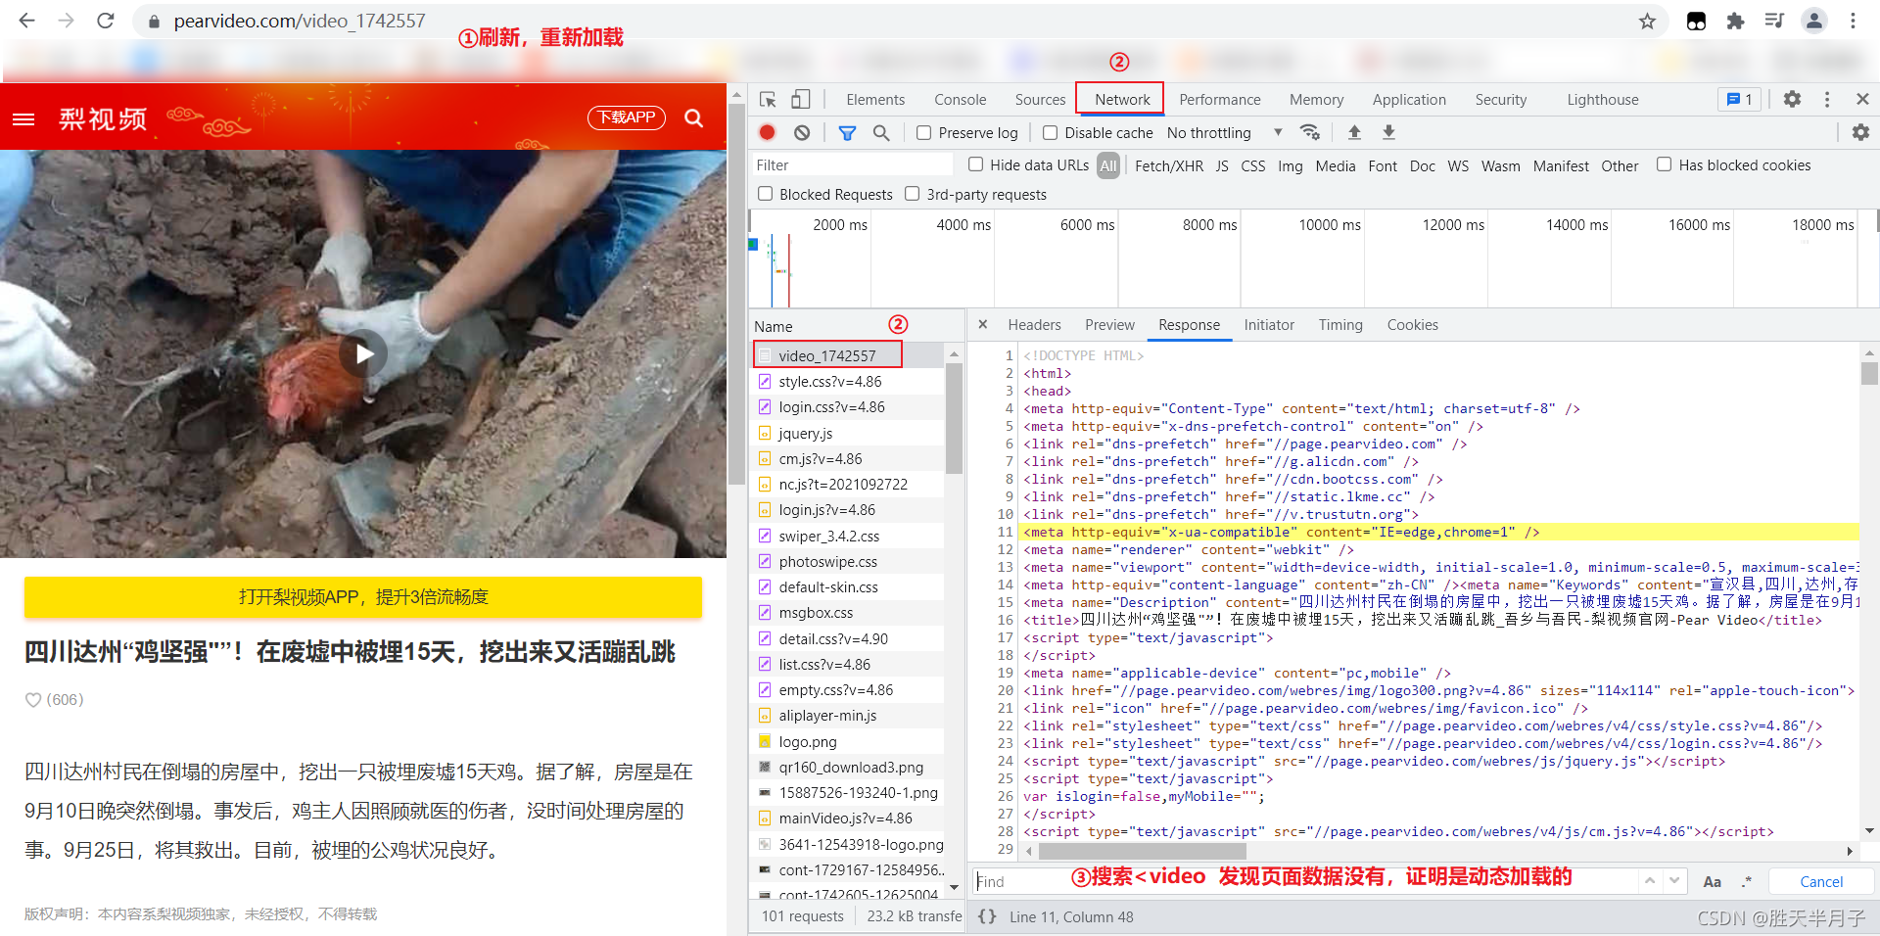Toggle regex search in find bar
Viewport: 1880px width, 936px height.
pyautogui.click(x=1746, y=882)
